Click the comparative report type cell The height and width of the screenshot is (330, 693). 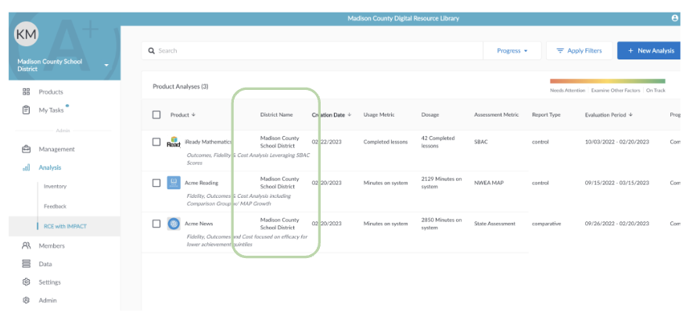coord(546,224)
